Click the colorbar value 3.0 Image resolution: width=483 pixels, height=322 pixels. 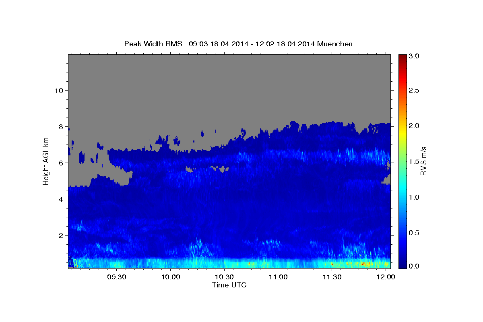[414, 56]
